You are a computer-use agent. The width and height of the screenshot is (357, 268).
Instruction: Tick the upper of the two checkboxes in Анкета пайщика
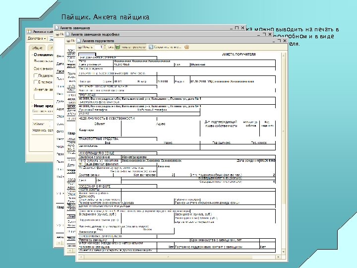pyautogui.click(x=36, y=75)
